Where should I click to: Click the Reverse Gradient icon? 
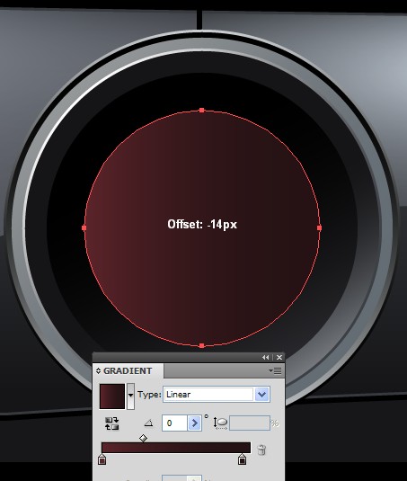click(111, 423)
